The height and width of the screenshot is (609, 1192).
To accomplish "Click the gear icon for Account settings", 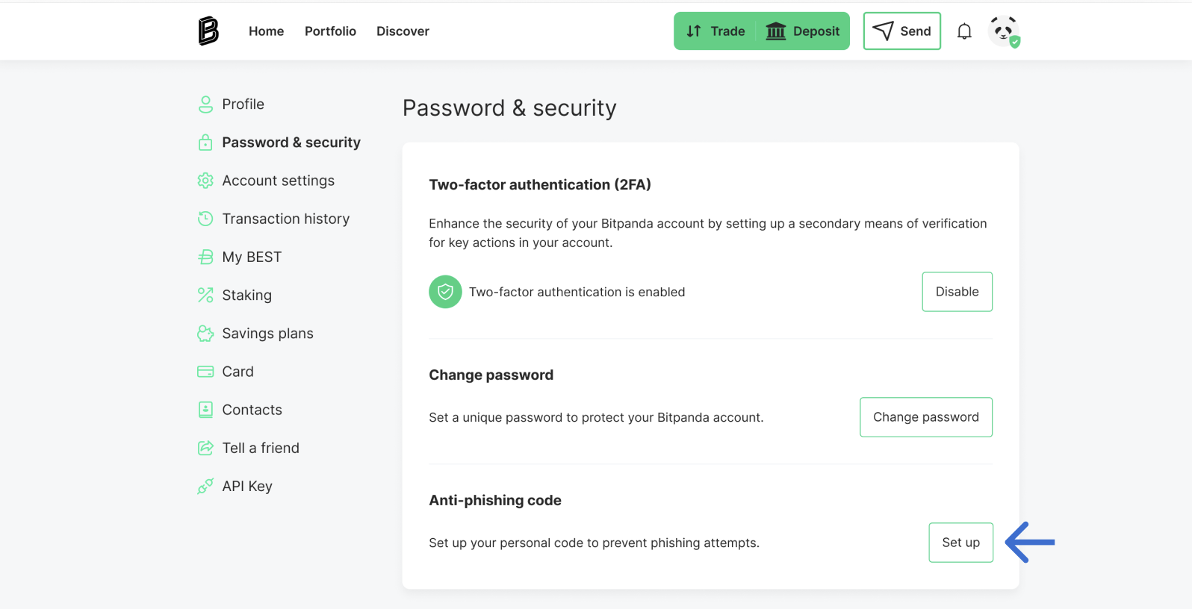I will [x=205, y=181].
